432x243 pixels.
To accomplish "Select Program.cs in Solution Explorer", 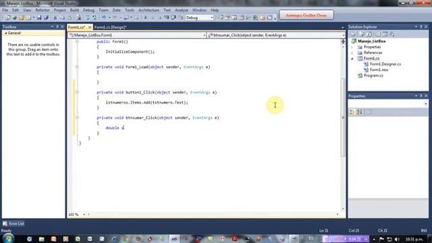I will [x=373, y=76].
